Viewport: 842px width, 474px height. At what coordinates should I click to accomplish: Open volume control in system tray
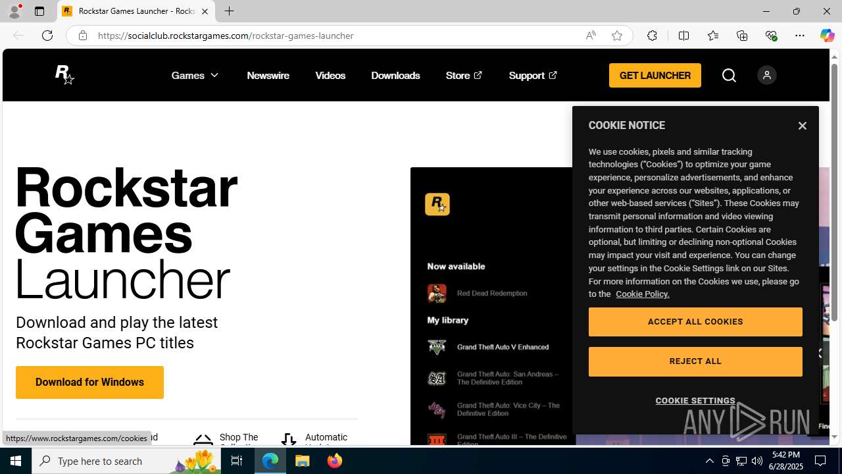(757, 461)
